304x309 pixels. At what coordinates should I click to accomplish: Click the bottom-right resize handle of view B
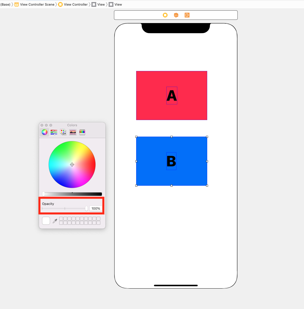pyautogui.click(x=207, y=186)
